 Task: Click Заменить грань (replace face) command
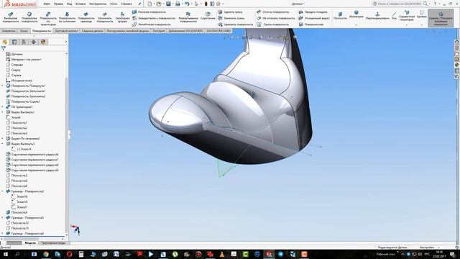[x=231, y=18]
